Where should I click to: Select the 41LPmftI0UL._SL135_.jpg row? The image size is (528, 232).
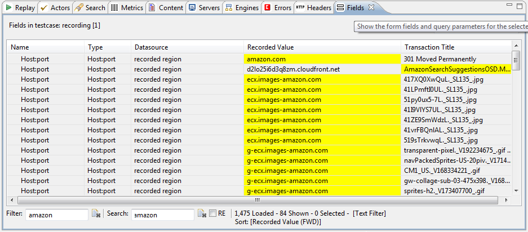click(x=259, y=90)
